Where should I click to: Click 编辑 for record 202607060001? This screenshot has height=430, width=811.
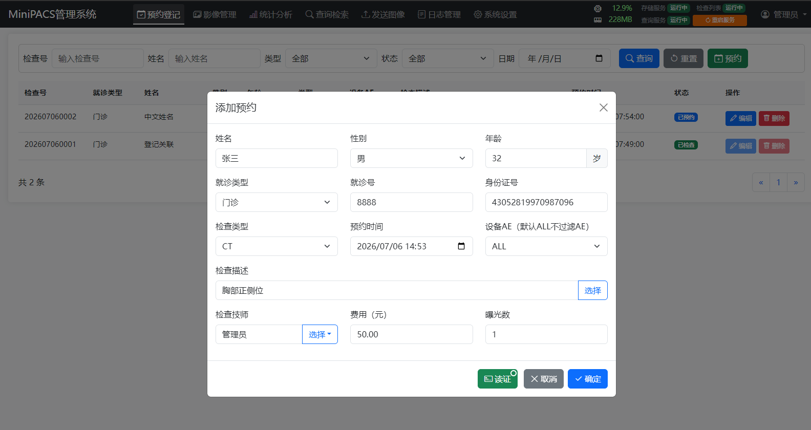coord(741,146)
